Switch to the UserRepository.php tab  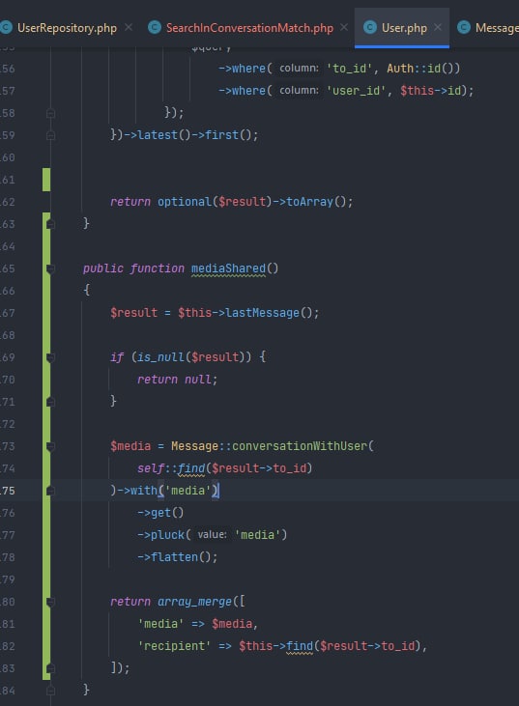pyautogui.click(x=67, y=28)
